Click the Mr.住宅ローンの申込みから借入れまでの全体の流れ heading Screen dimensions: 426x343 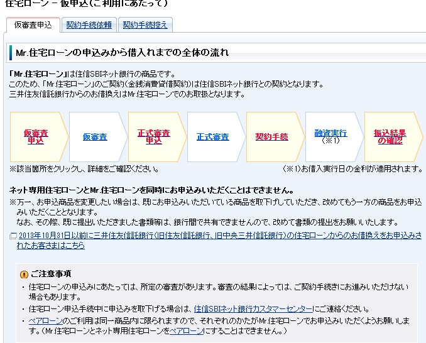[x=123, y=52]
